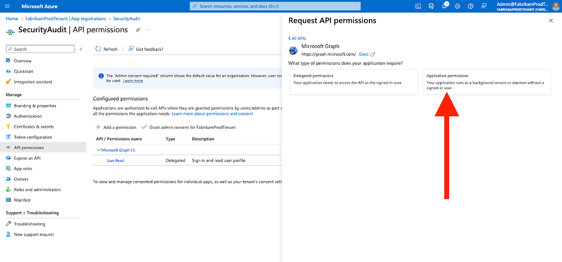Viewport: 562px width, 262px height.
Task: Sort by API / Permissions name column
Action: point(119,139)
